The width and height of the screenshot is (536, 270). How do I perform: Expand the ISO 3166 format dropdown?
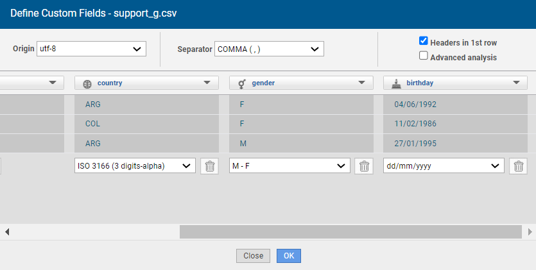point(135,166)
